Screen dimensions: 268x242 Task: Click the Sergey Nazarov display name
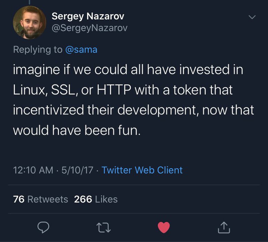tap(88, 16)
